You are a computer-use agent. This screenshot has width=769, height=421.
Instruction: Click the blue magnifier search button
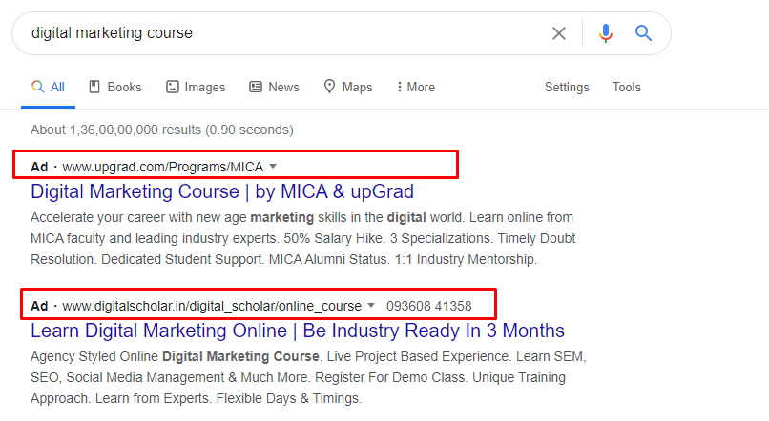(x=643, y=33)
